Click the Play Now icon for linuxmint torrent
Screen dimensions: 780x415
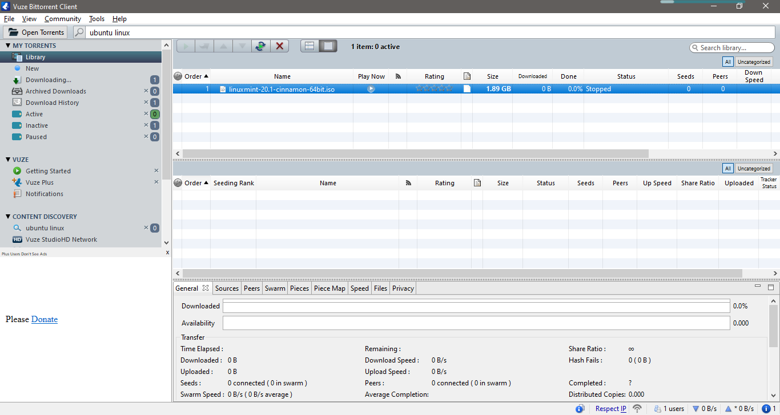[x=371, y=89]
